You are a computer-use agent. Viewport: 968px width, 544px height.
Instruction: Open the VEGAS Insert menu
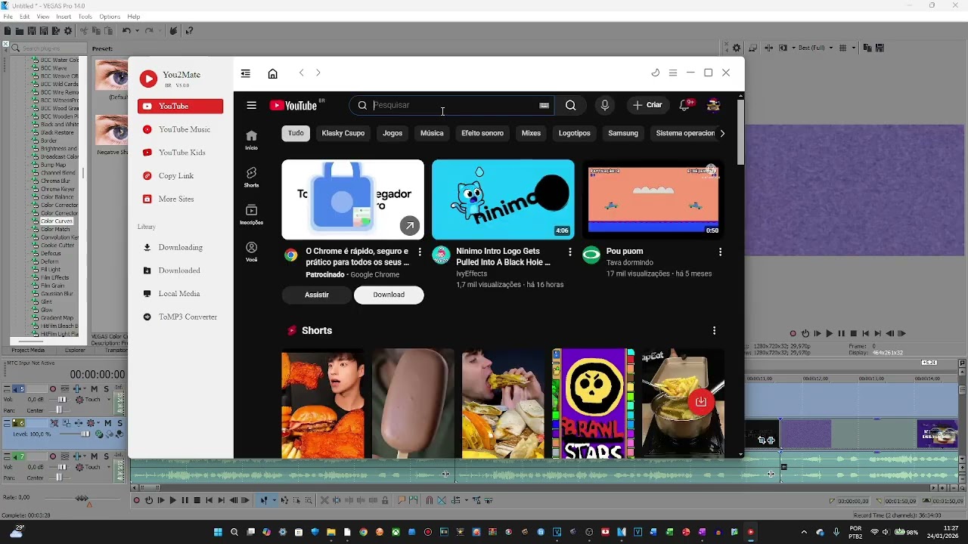pyautogui.click(x=64, y=17)
